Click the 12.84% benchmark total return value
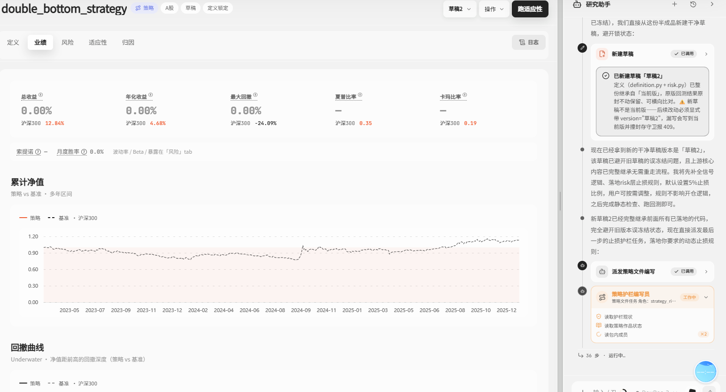Screen dimensions: 726x392 (x=54, y=123)
